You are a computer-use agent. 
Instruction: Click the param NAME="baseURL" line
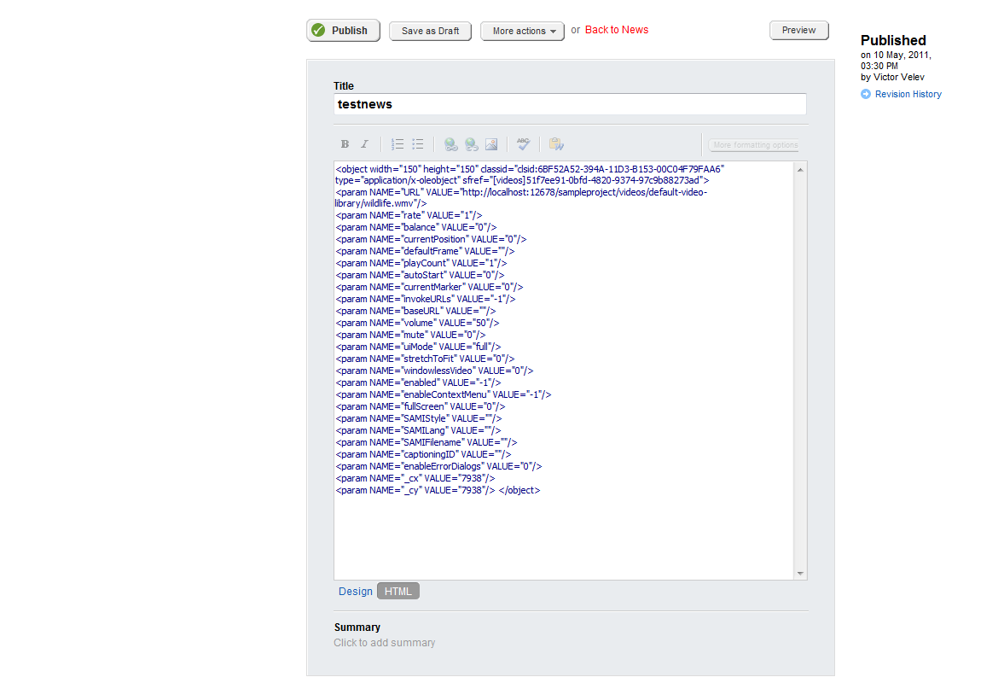415,312
